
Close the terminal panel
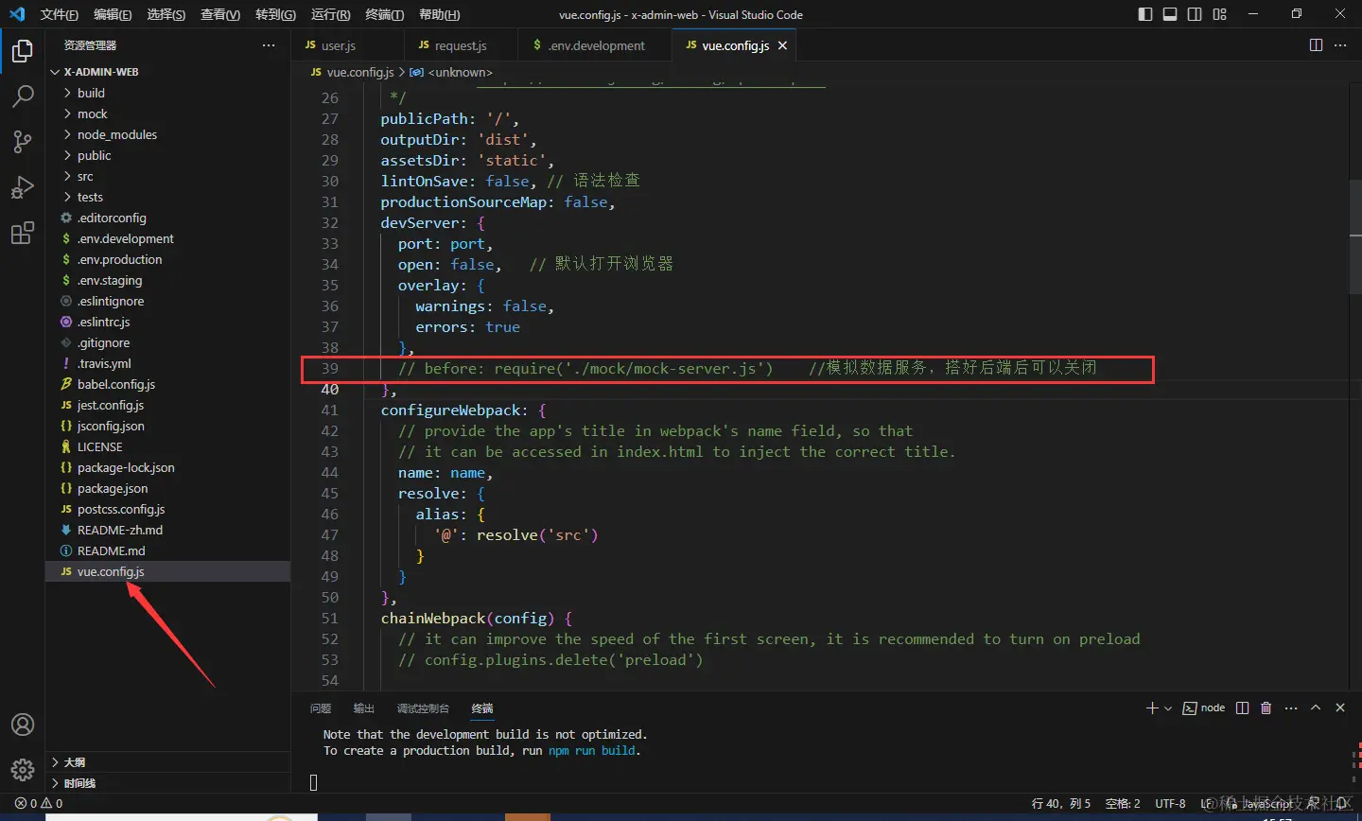pyautogui.click(x=1340, y=707)
